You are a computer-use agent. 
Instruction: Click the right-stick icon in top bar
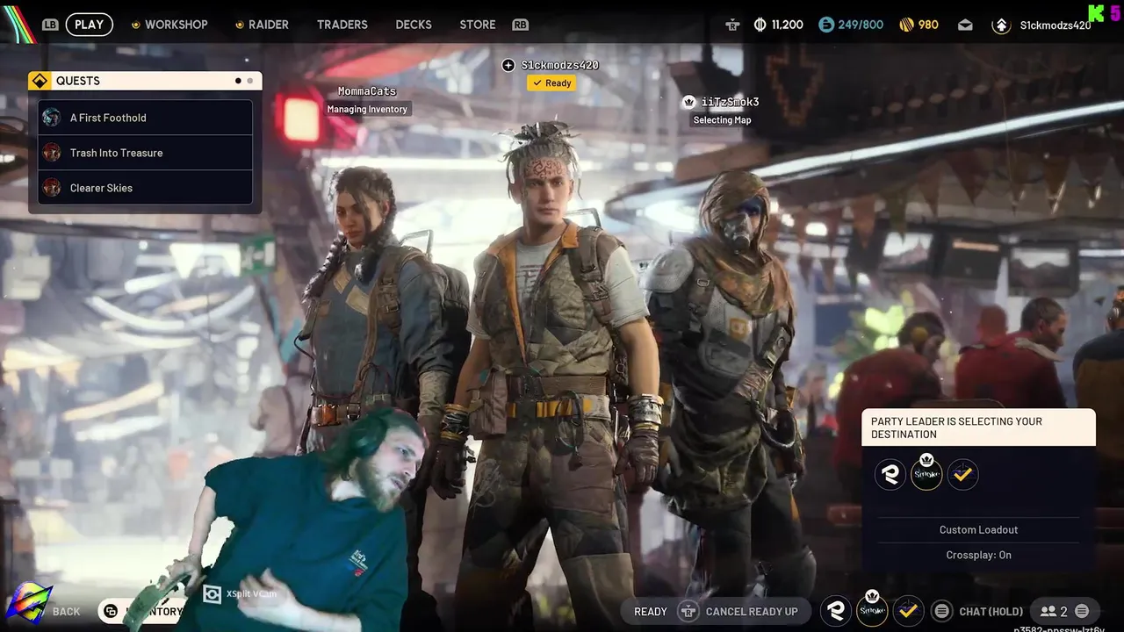(x=732, y=25)
